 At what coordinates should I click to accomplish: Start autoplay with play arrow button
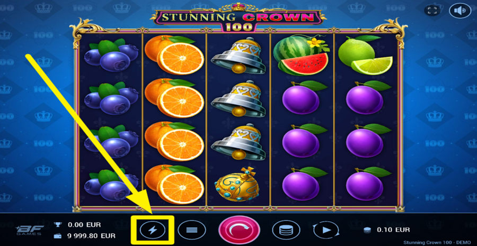(x=326, y=230)
